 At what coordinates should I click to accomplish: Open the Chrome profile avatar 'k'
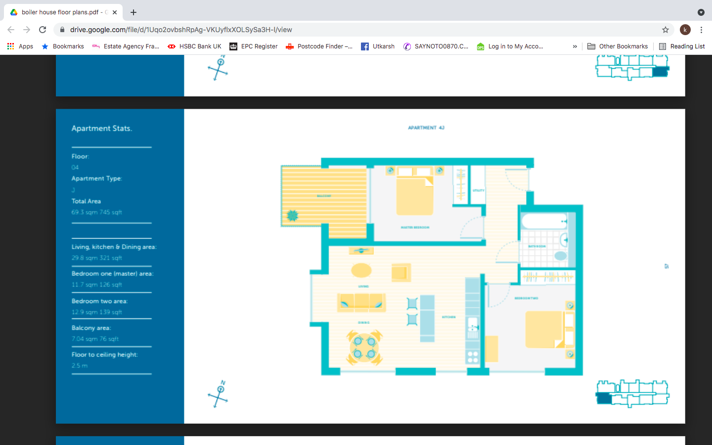685,30
